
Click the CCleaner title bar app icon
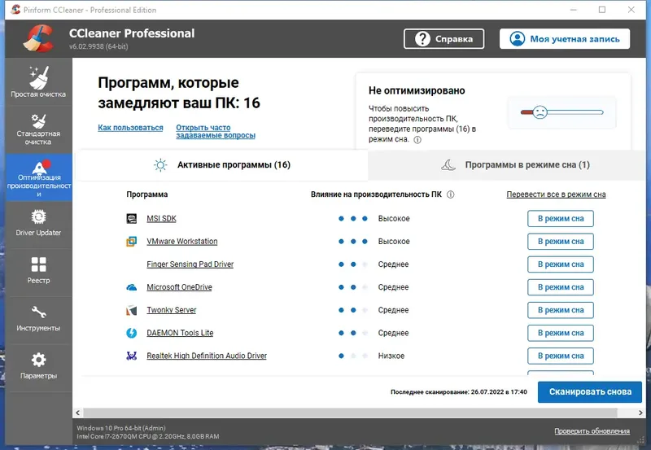tap(15, 10)
